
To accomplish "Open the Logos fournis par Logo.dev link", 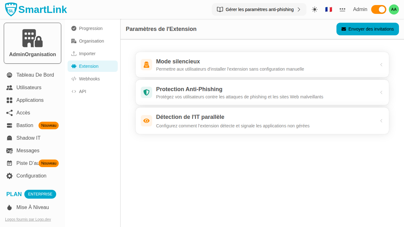I will (x=28, y=219).
